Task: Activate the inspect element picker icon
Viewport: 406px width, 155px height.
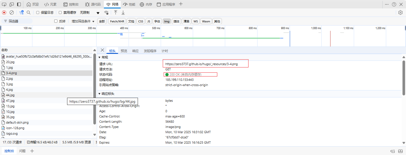Action: pyautogui.click(x=4, y=4)
